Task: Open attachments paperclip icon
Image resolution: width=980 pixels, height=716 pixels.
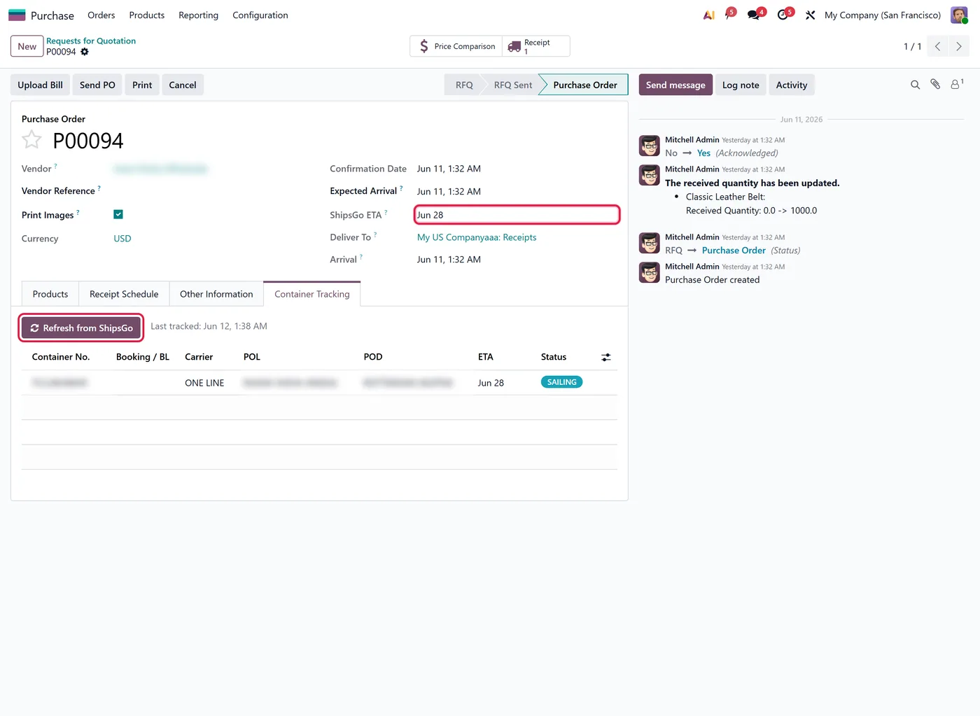Action: click(x=935, y=85)
